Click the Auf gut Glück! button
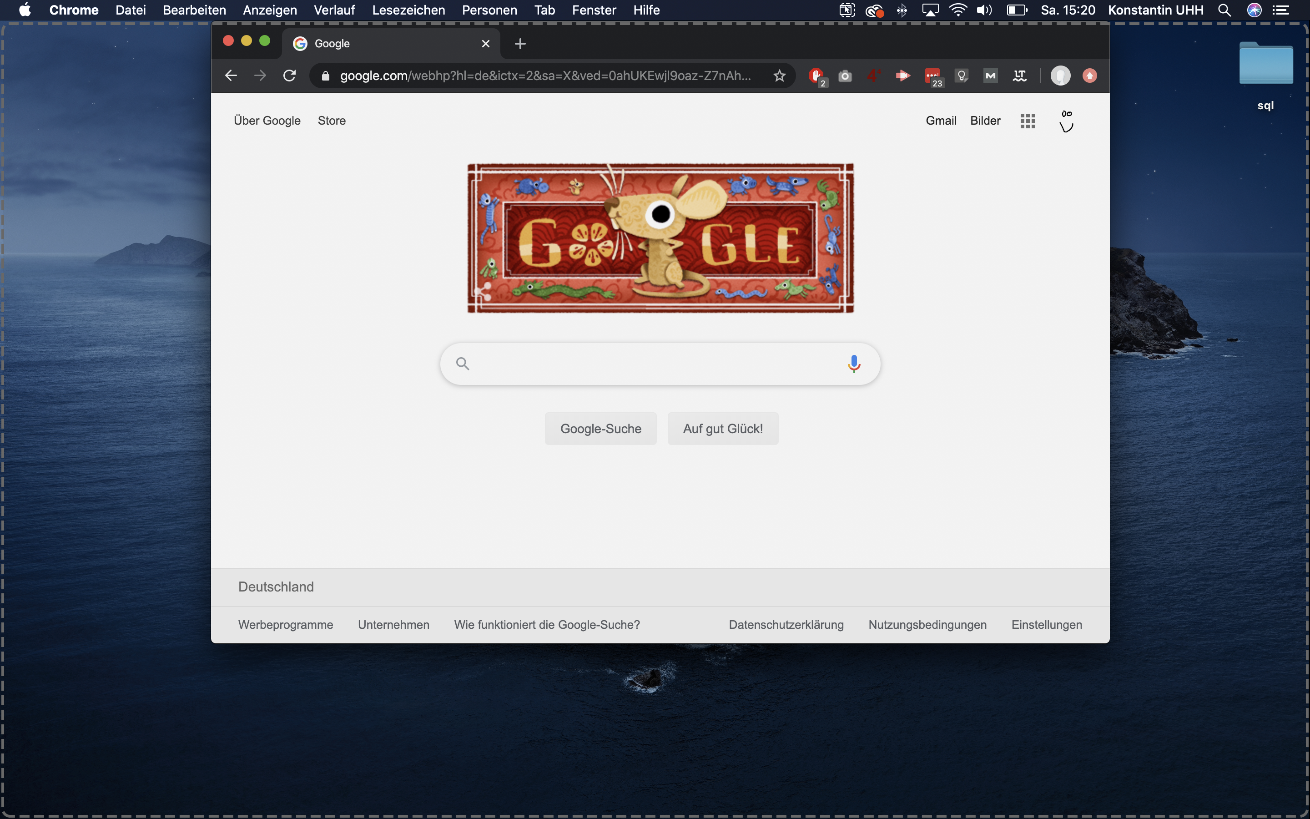The image size is (1310, 819). [x=723, y=429]
